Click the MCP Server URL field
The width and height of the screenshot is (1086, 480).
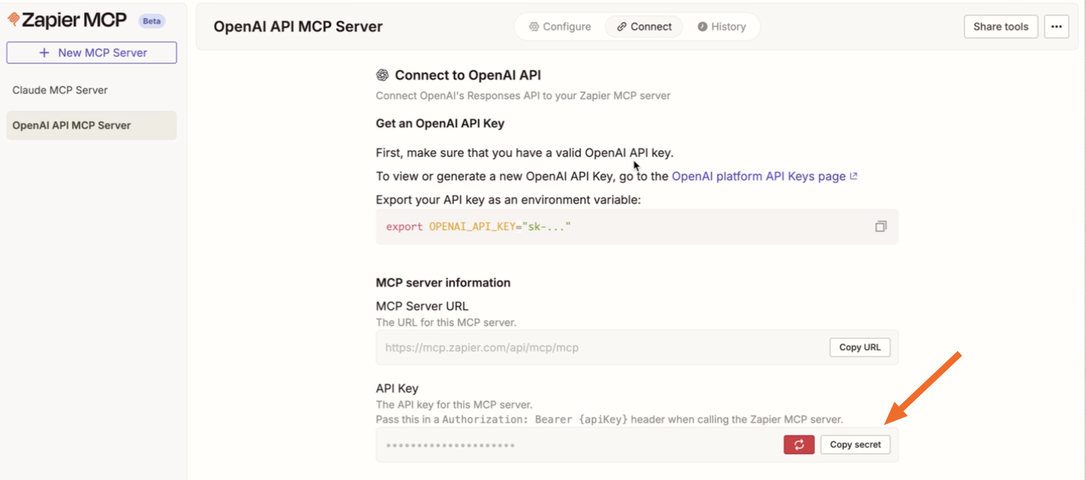pos(590,348)
